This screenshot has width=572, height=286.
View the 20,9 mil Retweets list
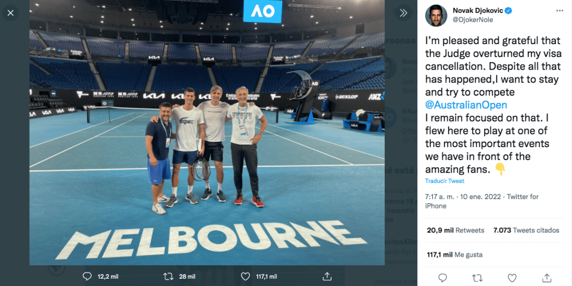455,230
